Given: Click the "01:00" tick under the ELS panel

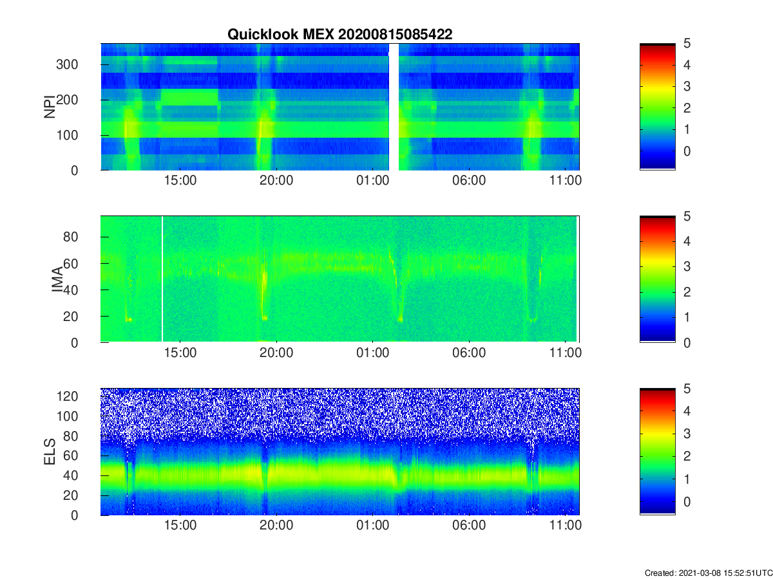Looking at the screenshot, I should [373, 526].
